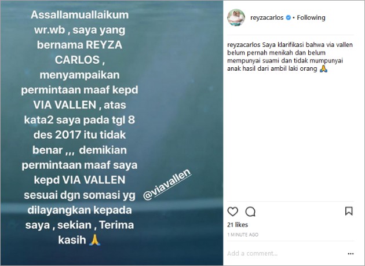Click 'sesuai dgn somasi yg' line in the image
This screenshot has height=266, width=365.
(x=79, y=195)
